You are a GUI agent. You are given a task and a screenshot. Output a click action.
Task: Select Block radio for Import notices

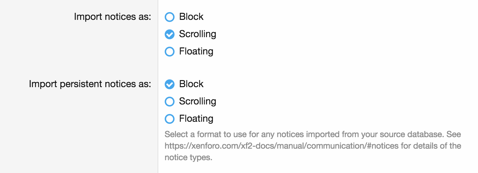pos(169,17)
